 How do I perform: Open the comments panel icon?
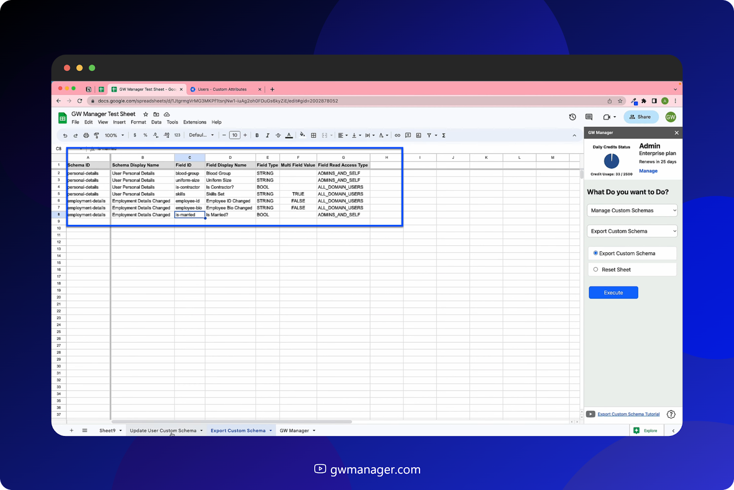(589, 117)
